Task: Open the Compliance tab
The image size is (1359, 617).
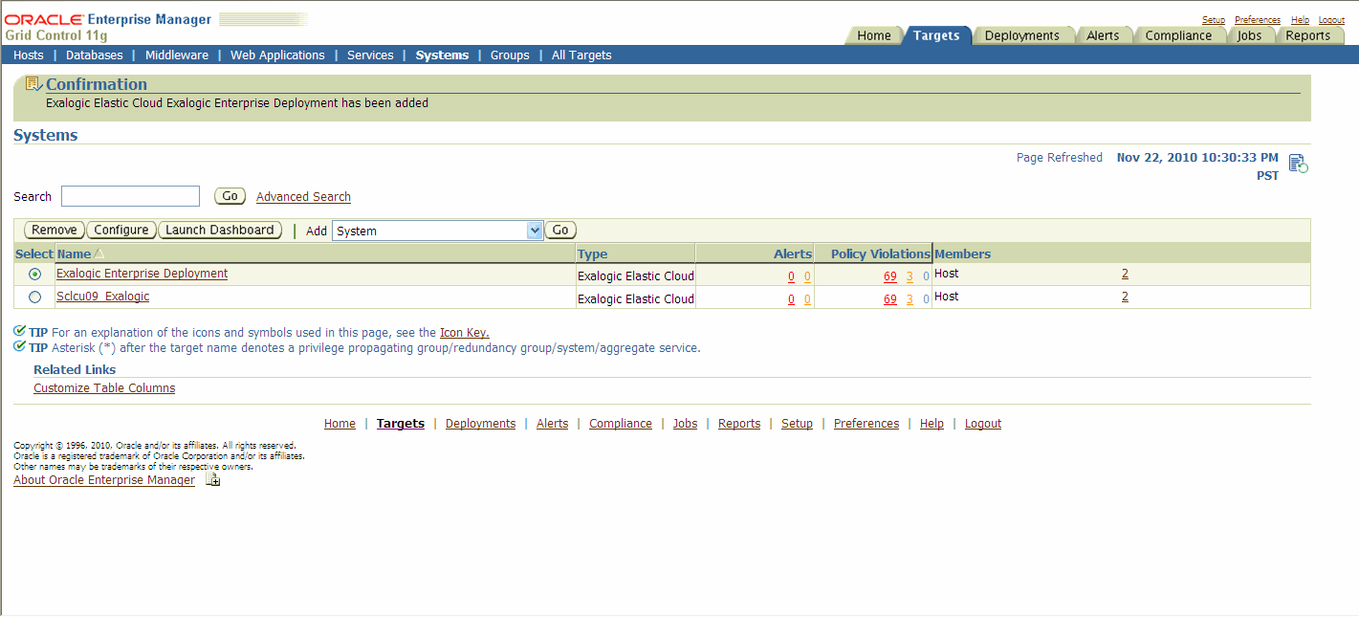Action: (1178, 35)
